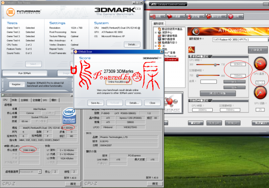Select Welcome tree item with hand icon

[x=170, y=29]
